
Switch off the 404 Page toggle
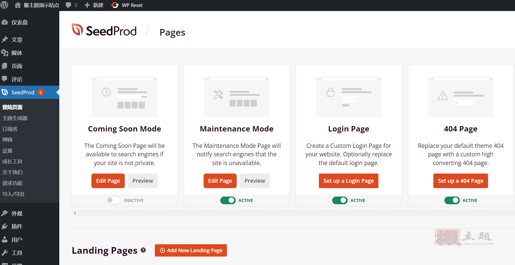pyautogui.click(x=452, y=200)
